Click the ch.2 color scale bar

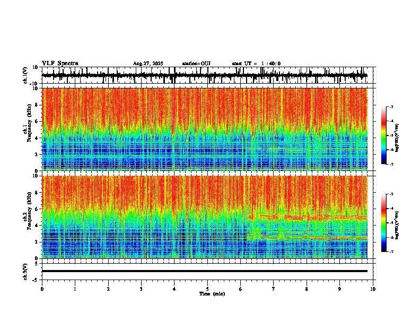pos(384,223)
